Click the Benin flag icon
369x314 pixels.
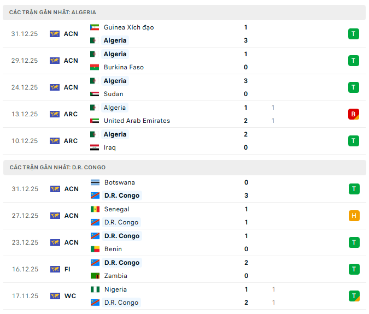click(94, 249)
